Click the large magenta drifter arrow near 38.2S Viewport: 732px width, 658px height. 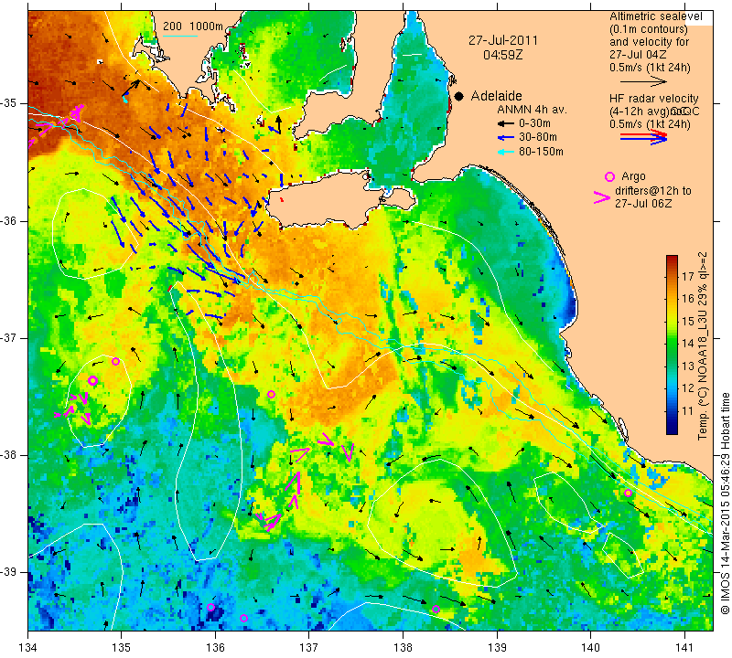click(x=294, y=483)
